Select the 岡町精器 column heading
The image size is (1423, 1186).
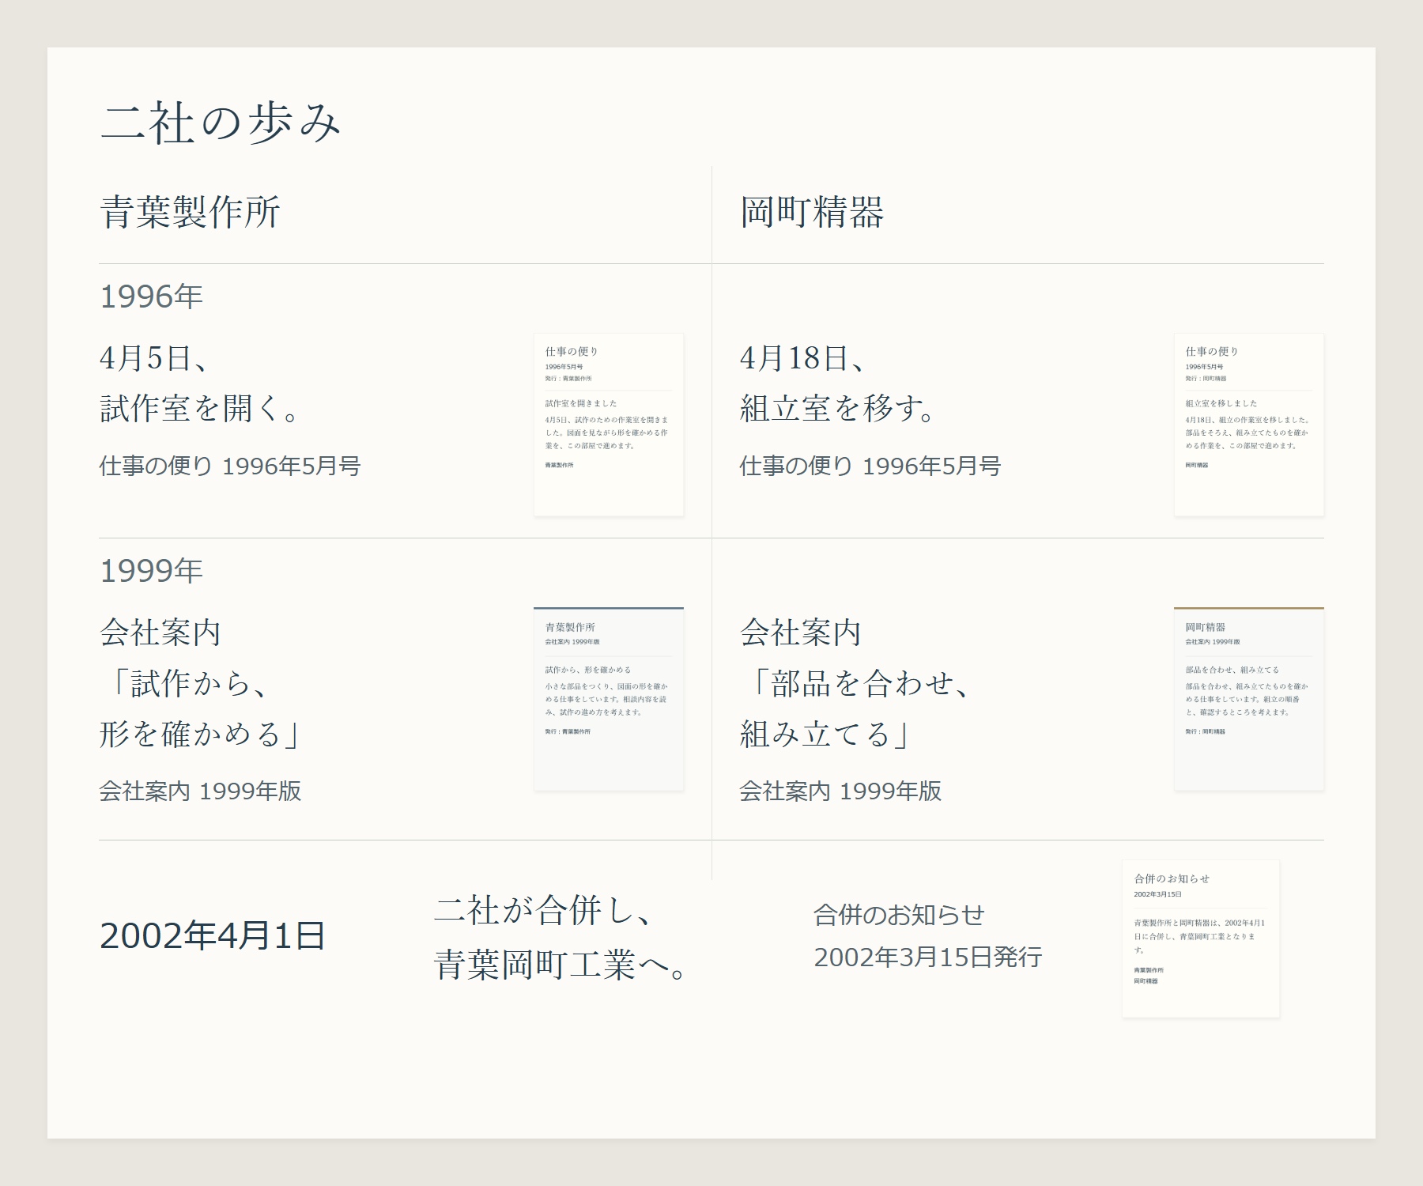[812, 213]
